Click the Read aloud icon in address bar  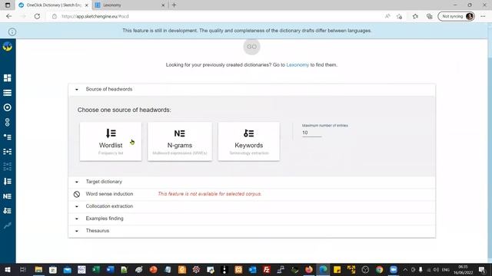click(387, 16)
